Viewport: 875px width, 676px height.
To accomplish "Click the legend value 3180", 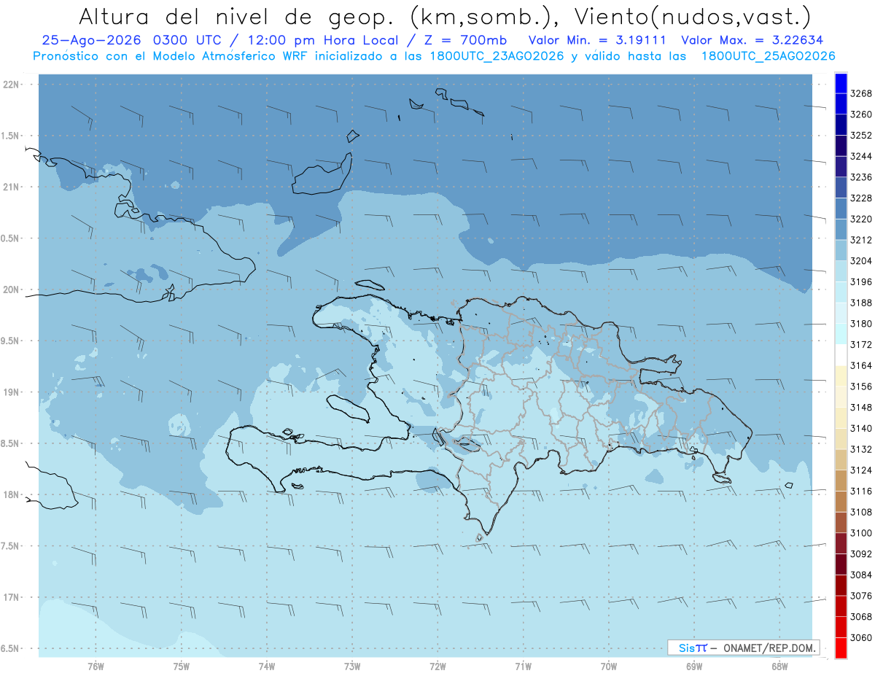I will click(x=861, y=323).
